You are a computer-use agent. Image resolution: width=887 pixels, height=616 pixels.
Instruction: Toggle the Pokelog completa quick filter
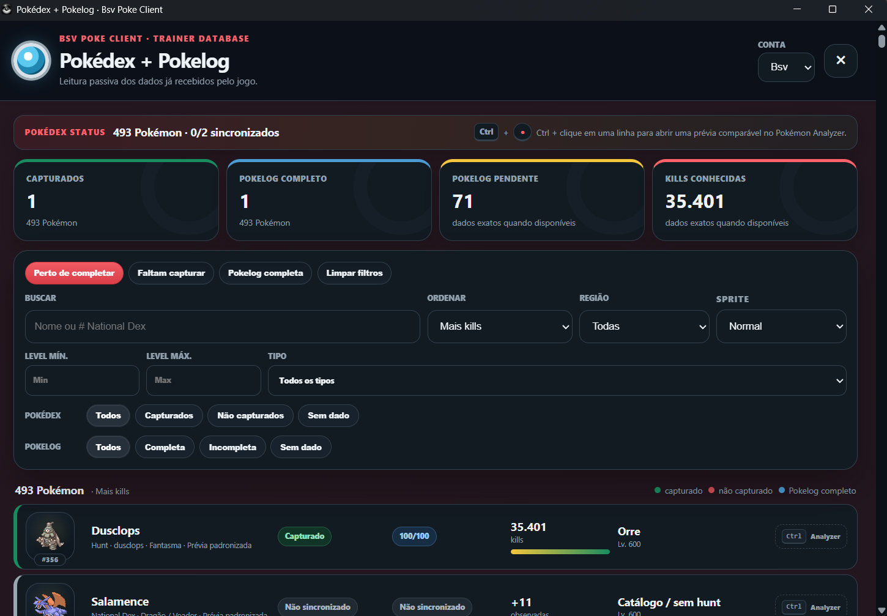[x=265, y=273]
